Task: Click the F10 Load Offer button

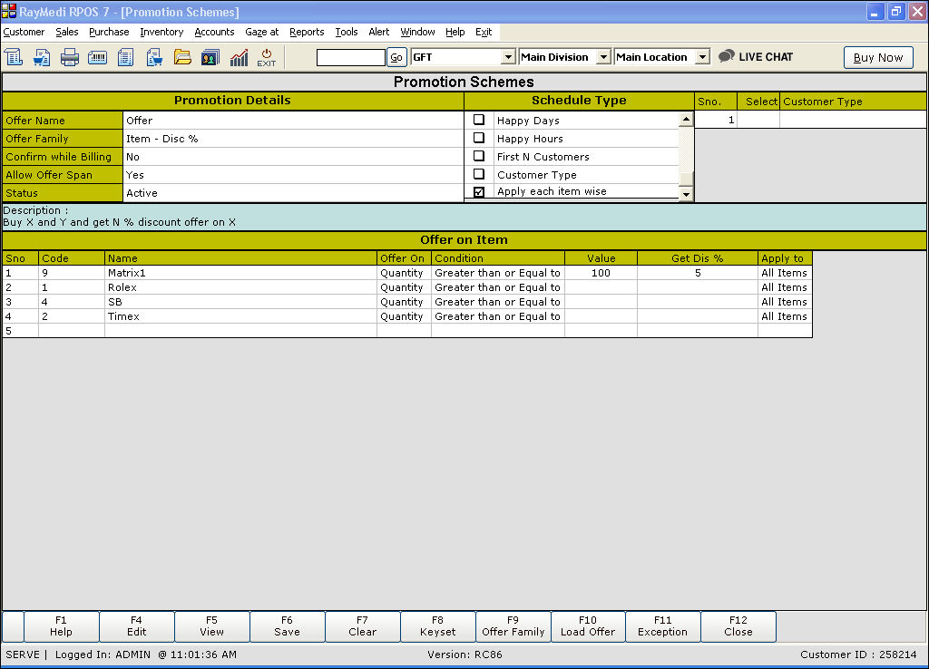Action: point(588,626)
